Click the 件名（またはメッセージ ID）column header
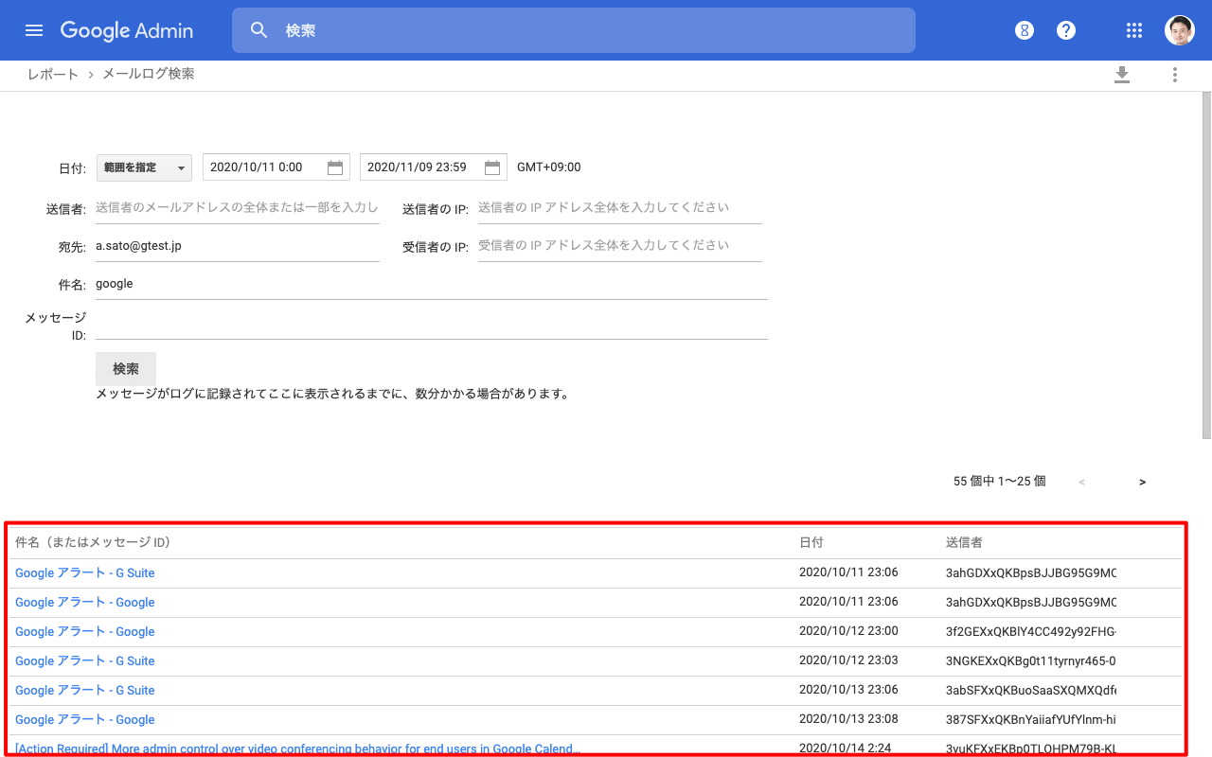Image resolution: width=1212 pixels, height=757 pixels. (93, 542)
